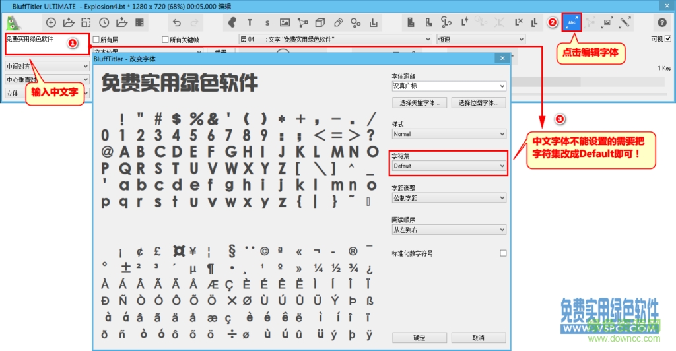Image resolution: width=676 pixels, height=351 pixels.
Task: Add a picture layer from toolbar
Action: coord(285,22)
